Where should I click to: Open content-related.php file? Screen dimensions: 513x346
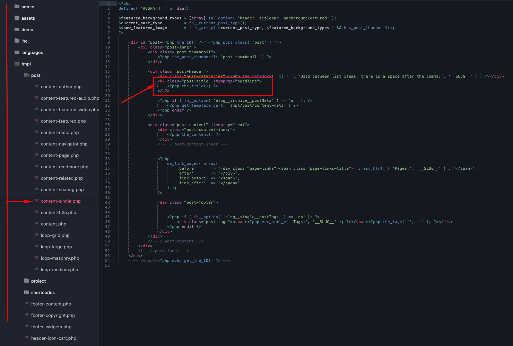62,178
